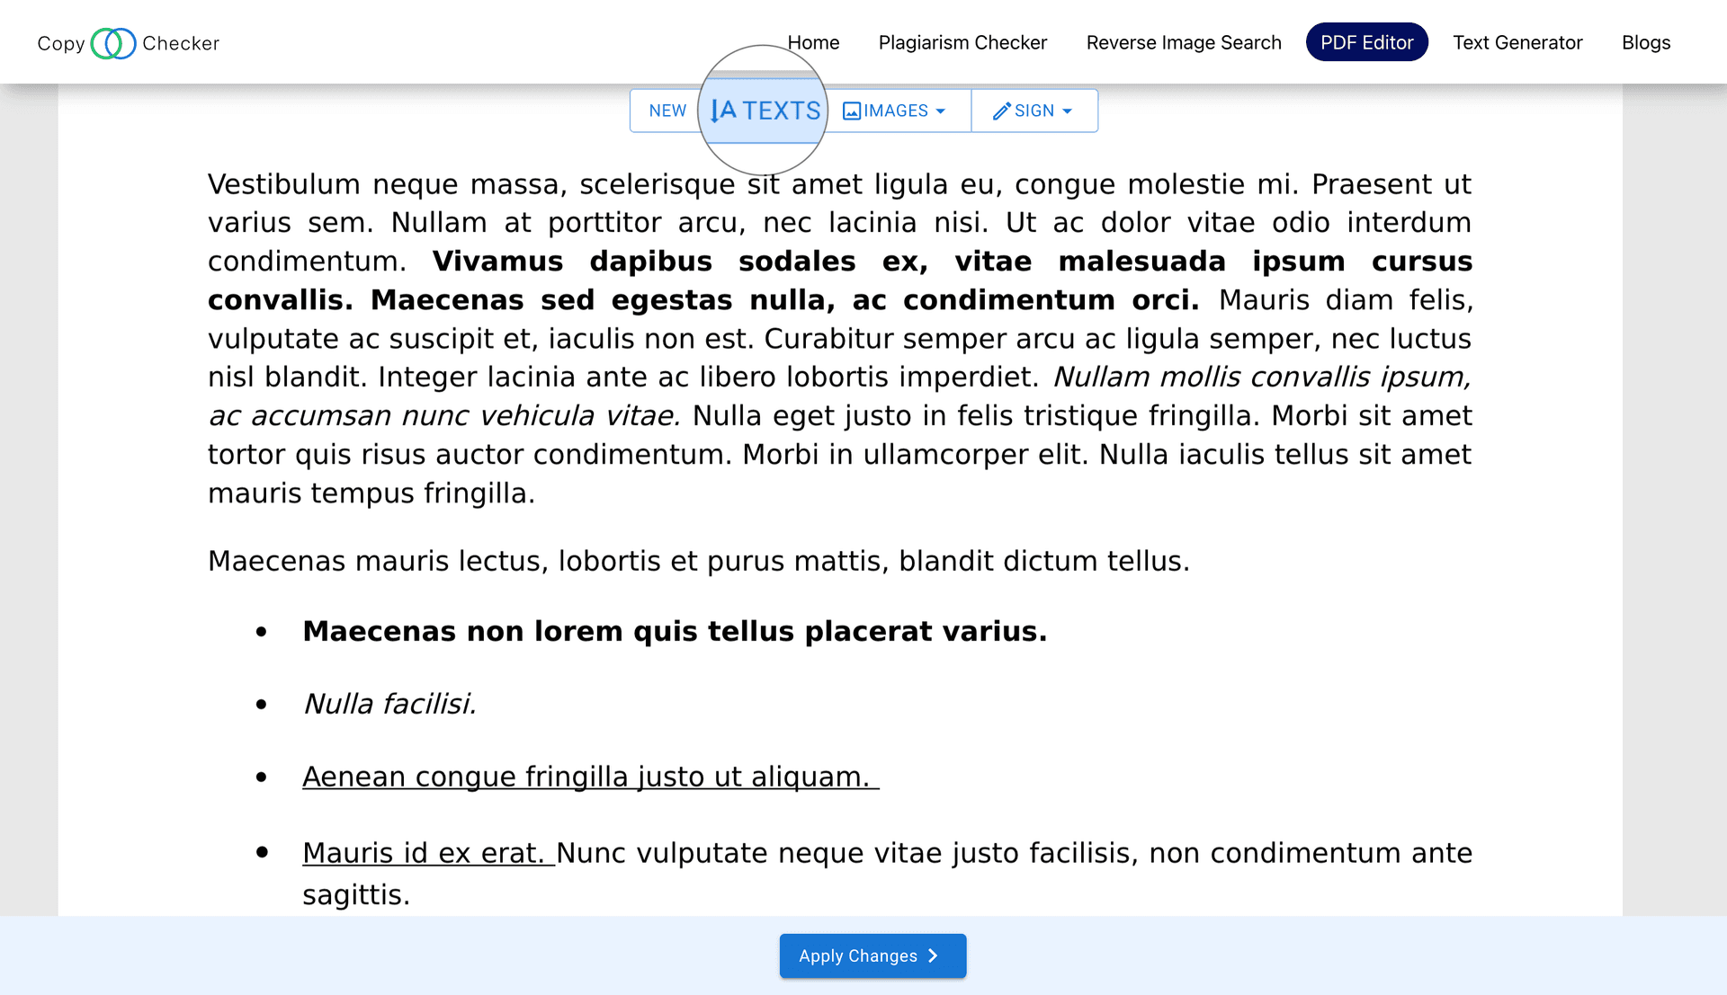
Task: Go to the Plagiarism Checker menu
Action: [962, 42]
